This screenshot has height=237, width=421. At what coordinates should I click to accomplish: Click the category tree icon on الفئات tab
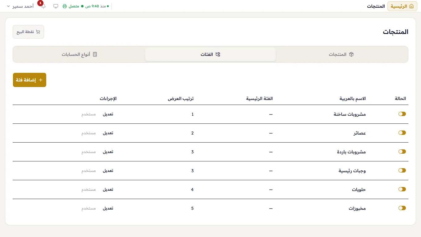coord(218,54)
